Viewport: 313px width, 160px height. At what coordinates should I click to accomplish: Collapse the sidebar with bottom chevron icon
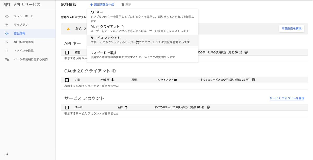[x=7, y=154]
